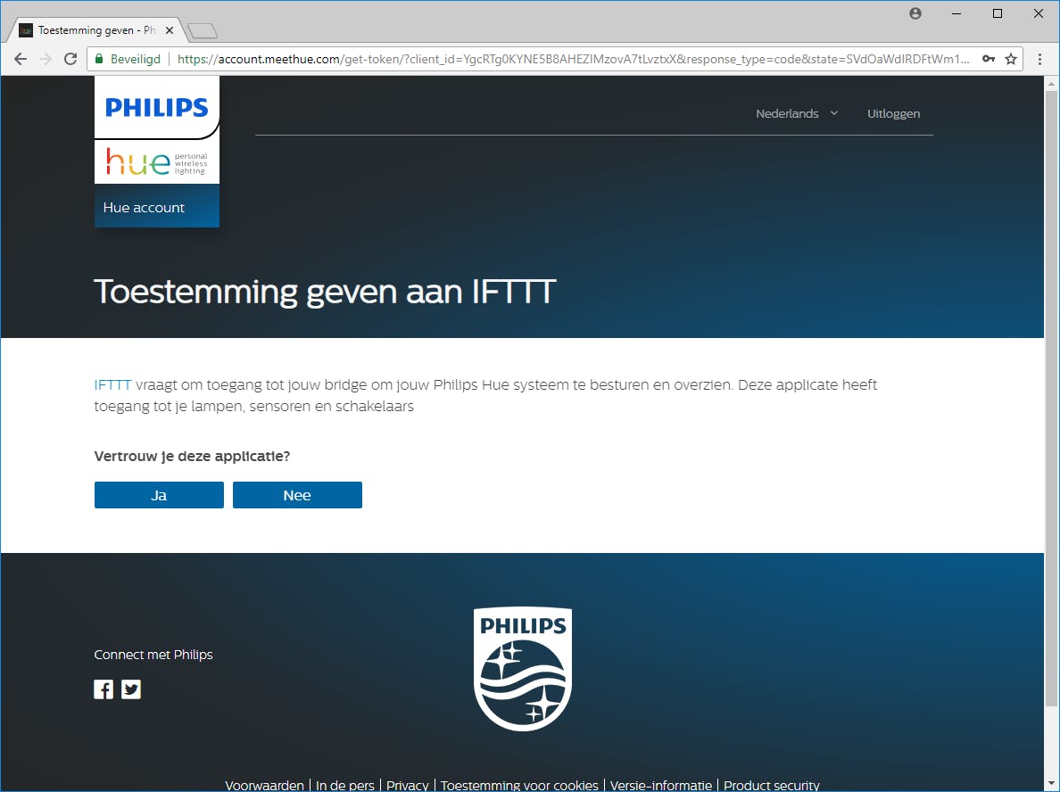Maximize the Chrome window
1060x792 pixels.
998,13
